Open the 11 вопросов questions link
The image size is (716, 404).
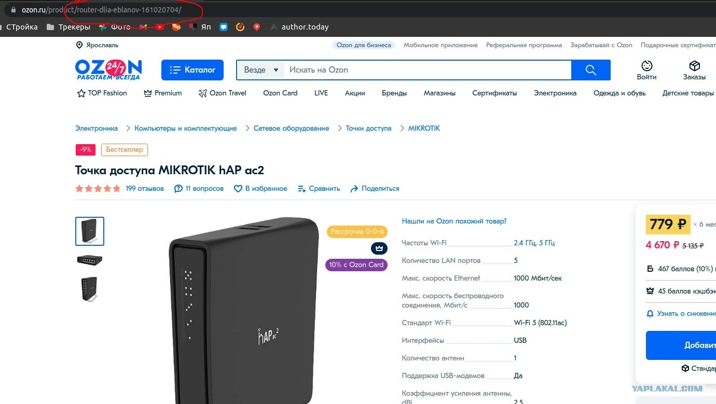click(x=199, y=189)
